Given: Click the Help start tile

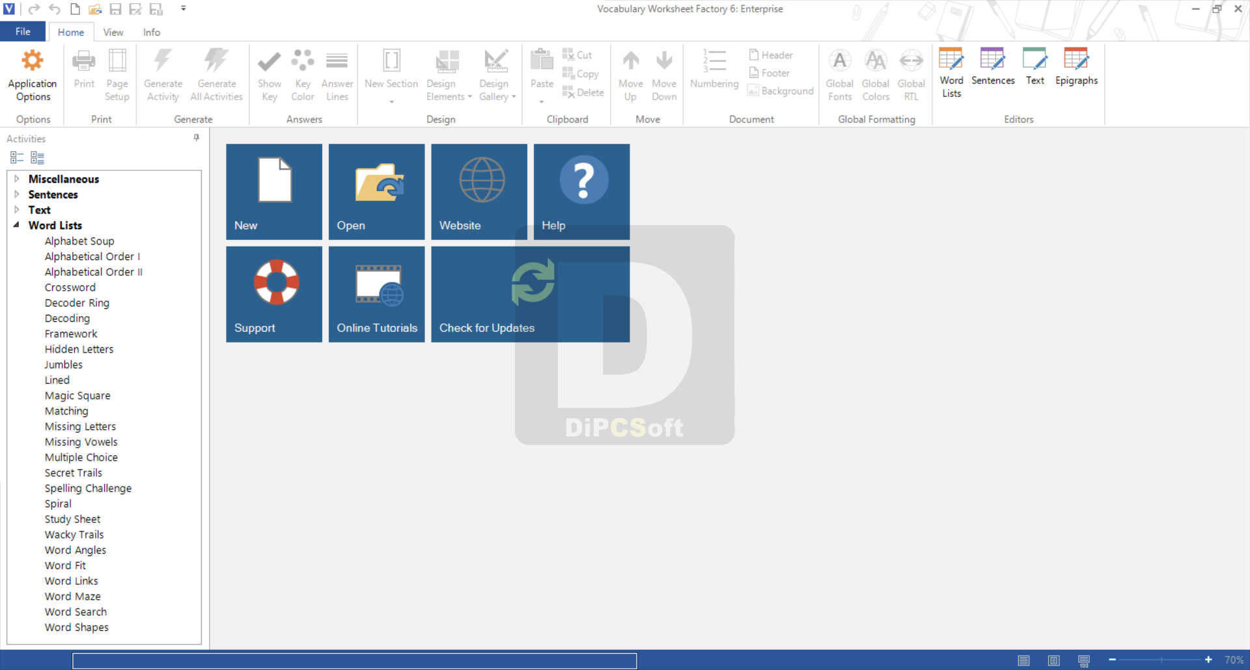Looking at the screenshot, I should click(x=581, y=192).
